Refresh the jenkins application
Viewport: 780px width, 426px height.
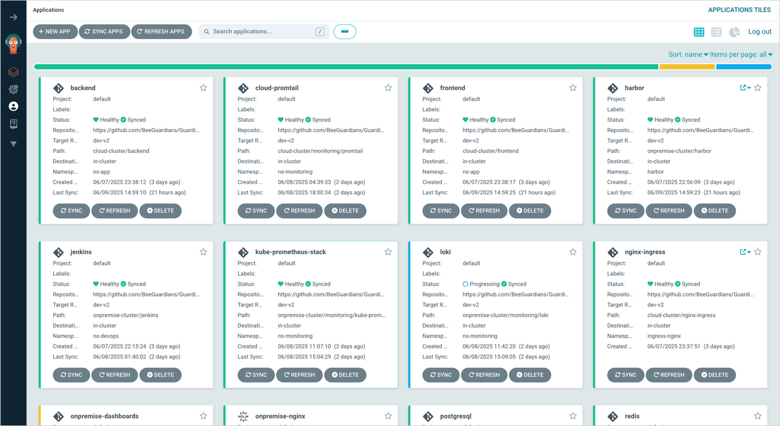(x=115, y=375)
